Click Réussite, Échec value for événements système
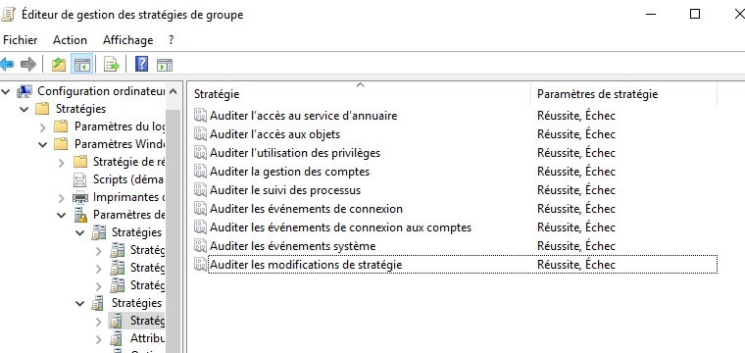Screen dimensions: 745x353 575,245
